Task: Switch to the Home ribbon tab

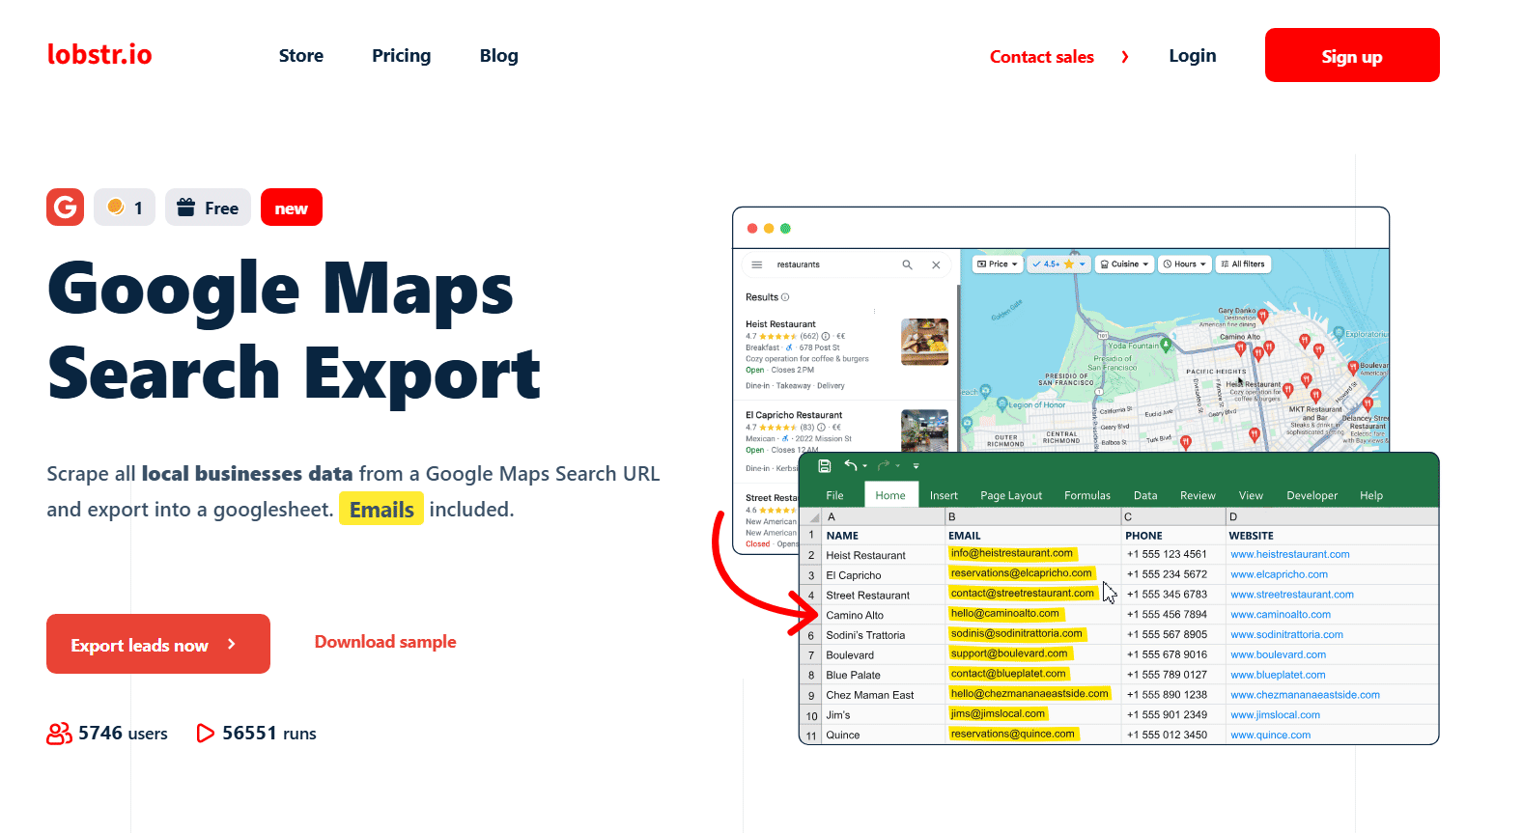Action: [890, 495]
